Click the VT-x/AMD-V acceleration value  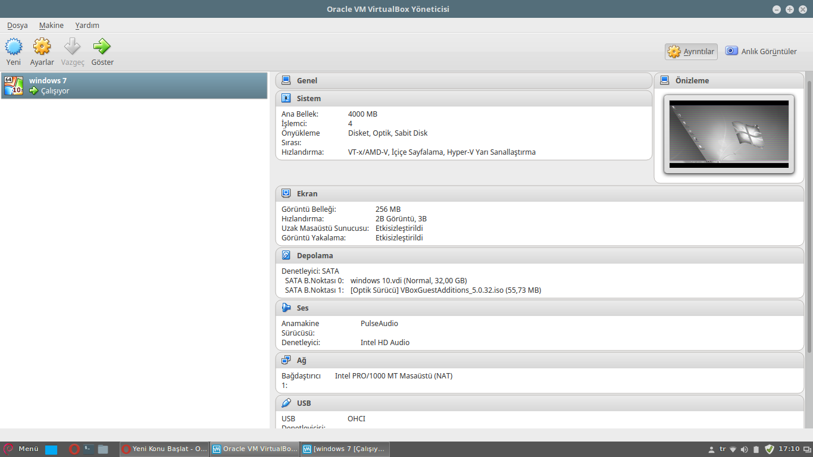coord(442,152)
